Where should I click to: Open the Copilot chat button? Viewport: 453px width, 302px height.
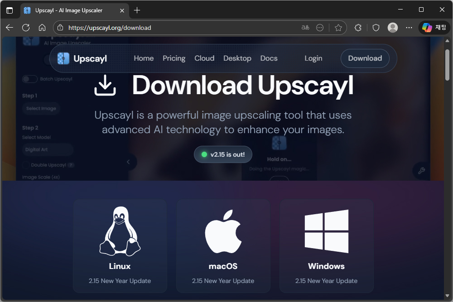[434, 28]
